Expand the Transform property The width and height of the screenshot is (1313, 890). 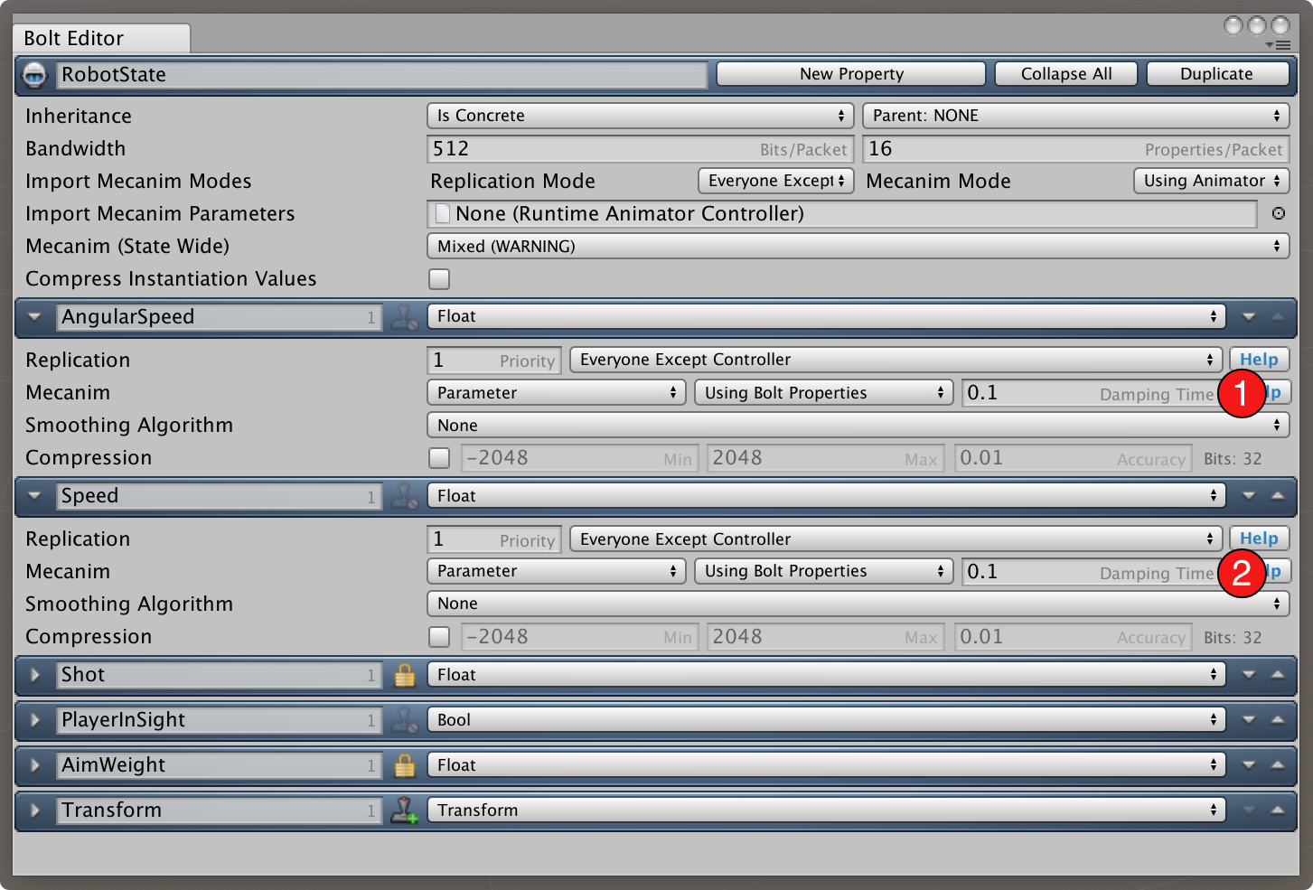pyautogui.click(x=34, y=810)
